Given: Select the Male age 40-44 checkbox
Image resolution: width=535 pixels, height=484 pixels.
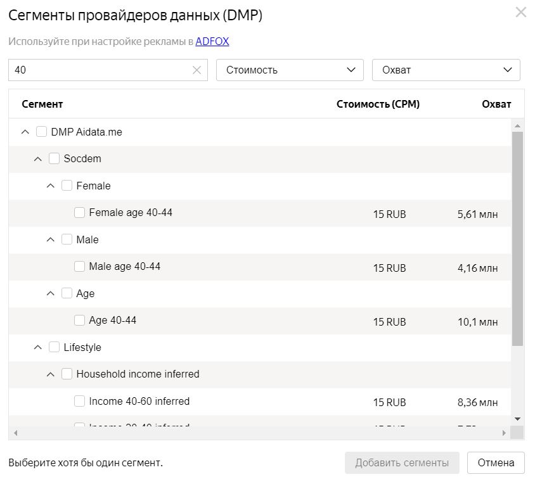Looking at the screenshot, I should (79, 266).
